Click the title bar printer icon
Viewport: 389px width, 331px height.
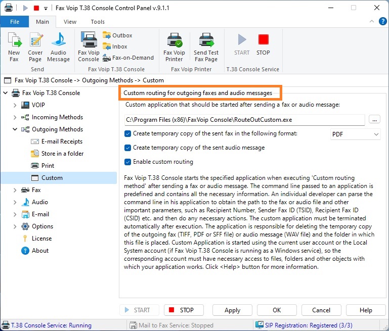pos(9,8)
